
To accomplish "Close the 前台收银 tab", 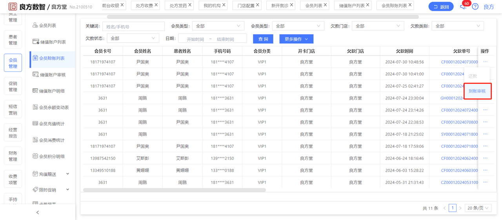I will click(122, 5).
